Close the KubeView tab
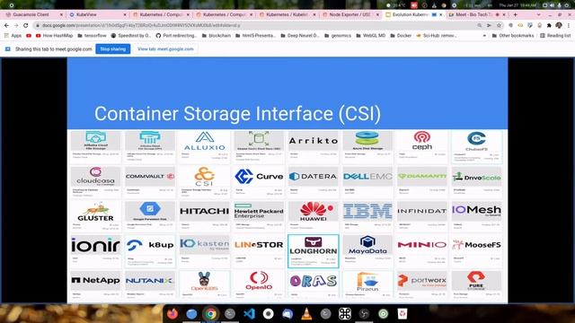 [125, 14]
